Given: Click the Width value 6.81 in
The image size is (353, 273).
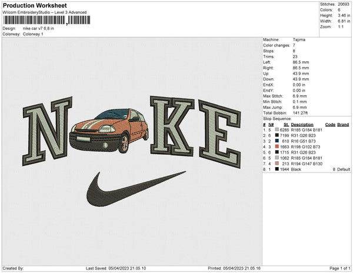Looking at the screenshot, I should (344, 21).
